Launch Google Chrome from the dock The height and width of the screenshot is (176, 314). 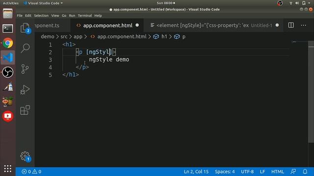pos(8,43)
